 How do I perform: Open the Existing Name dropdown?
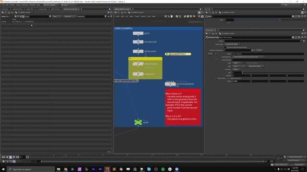click(248, 57)
